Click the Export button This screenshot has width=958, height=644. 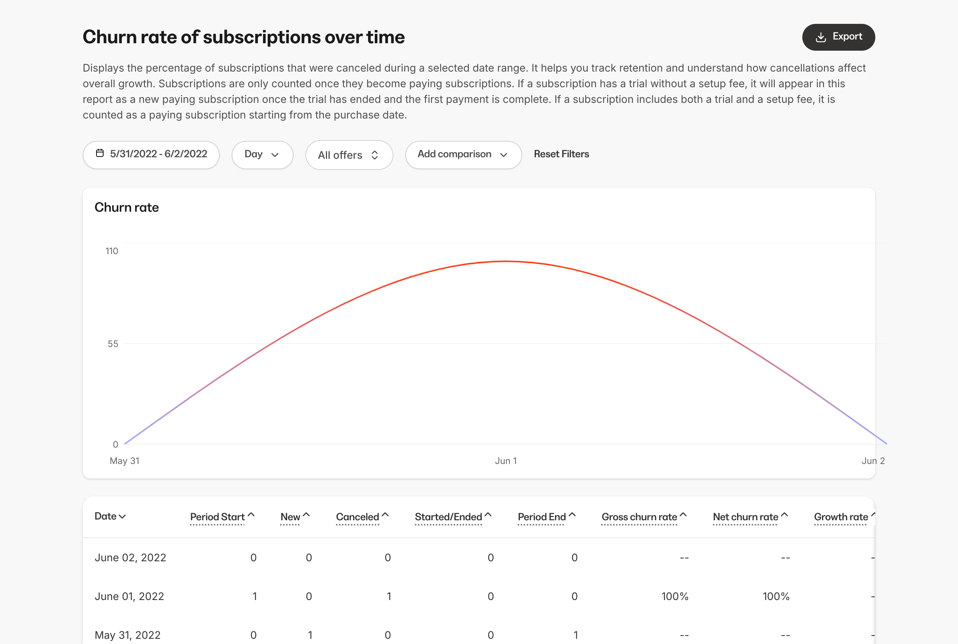[x=838, y=37]
